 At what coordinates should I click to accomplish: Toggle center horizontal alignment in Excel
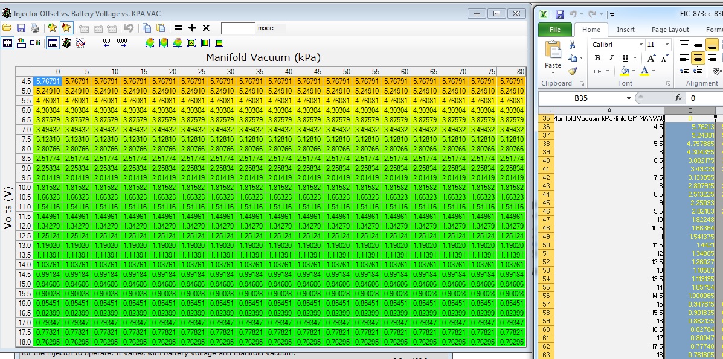tap(698, 58)
